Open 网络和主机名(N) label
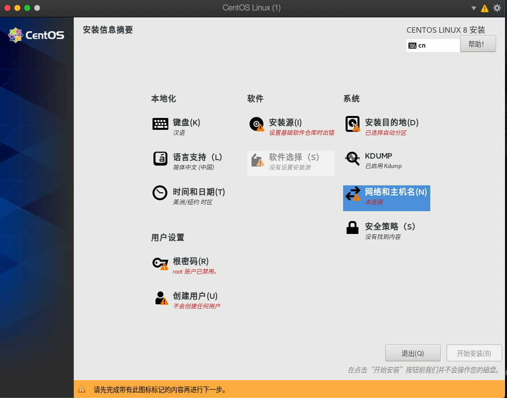Screen dimensions: 507x398 pyautogui.click(x=396, y=192)
